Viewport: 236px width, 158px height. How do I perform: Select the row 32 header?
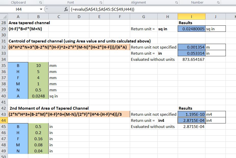4,47
